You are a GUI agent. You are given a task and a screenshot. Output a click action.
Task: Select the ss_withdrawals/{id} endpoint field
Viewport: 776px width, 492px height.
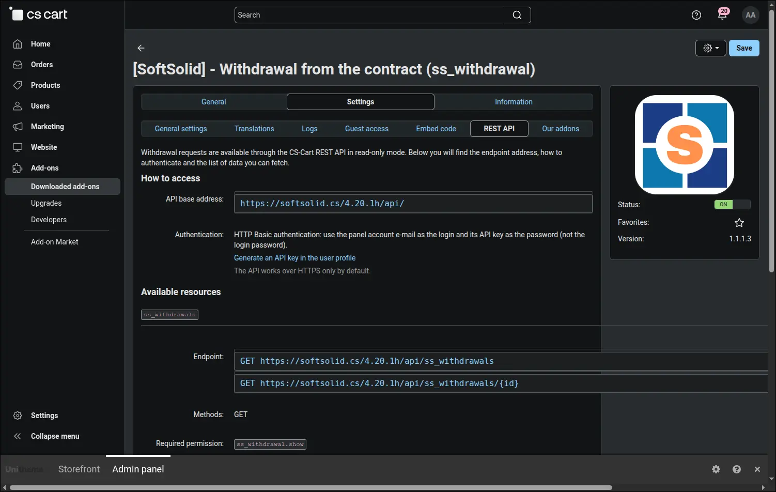[x=501, y=383]
